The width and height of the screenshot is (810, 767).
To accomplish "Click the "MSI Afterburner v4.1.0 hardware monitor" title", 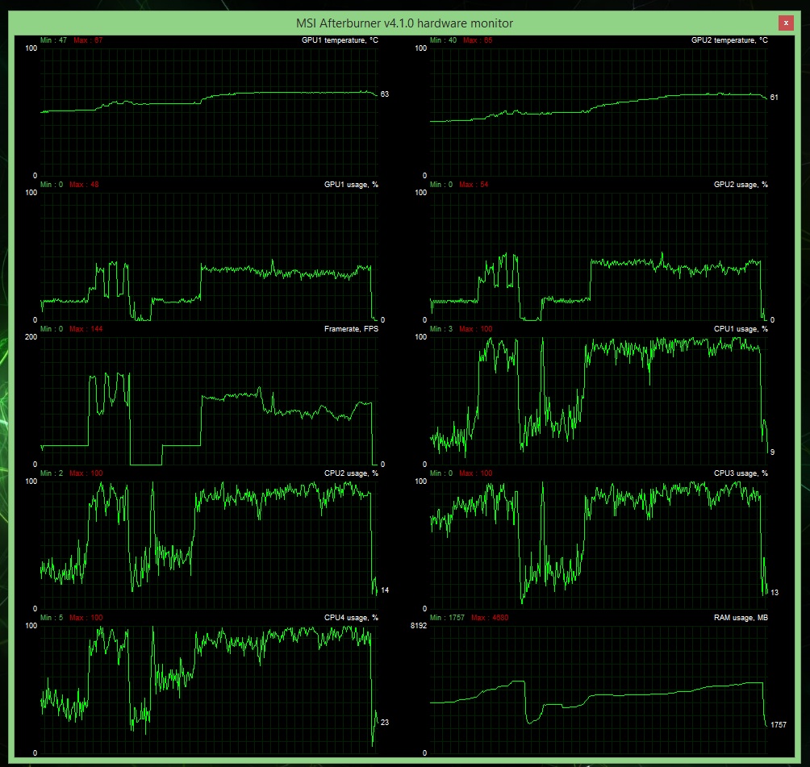I will pyautogui.click(x=404, y=23).
